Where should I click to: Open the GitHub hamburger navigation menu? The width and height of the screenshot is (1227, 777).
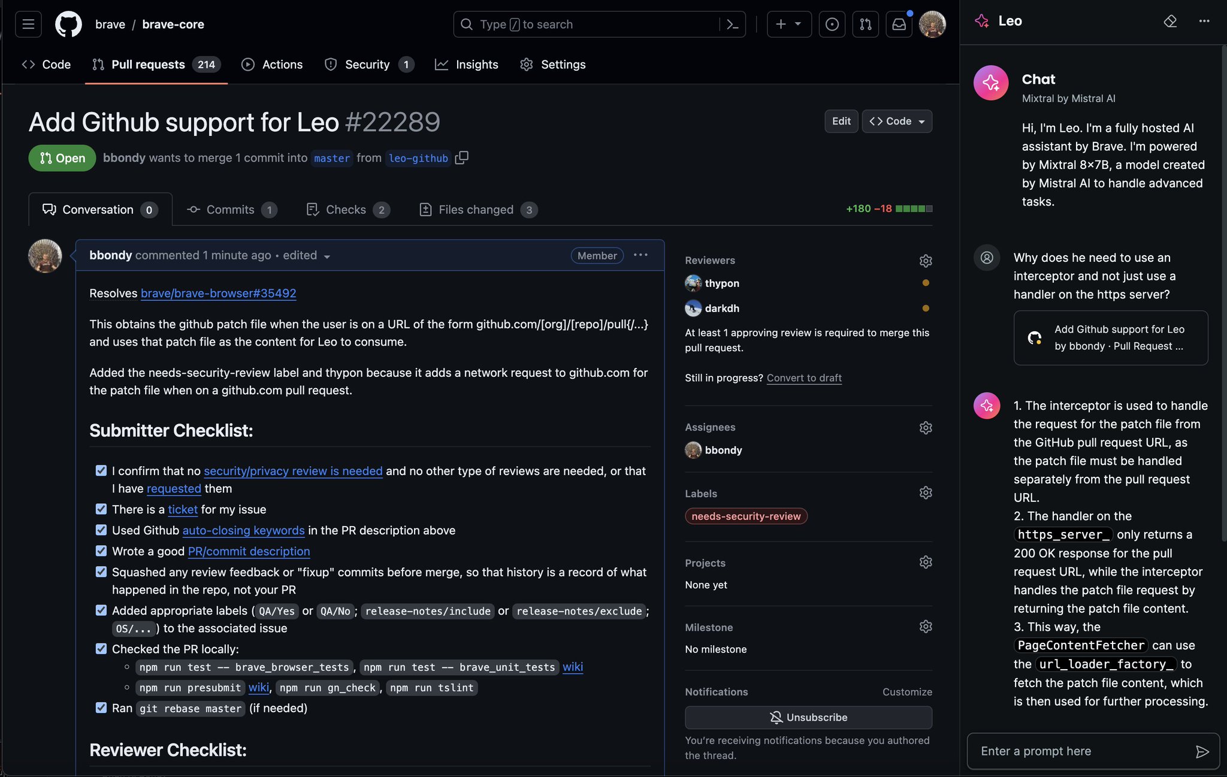pos(28,25)
